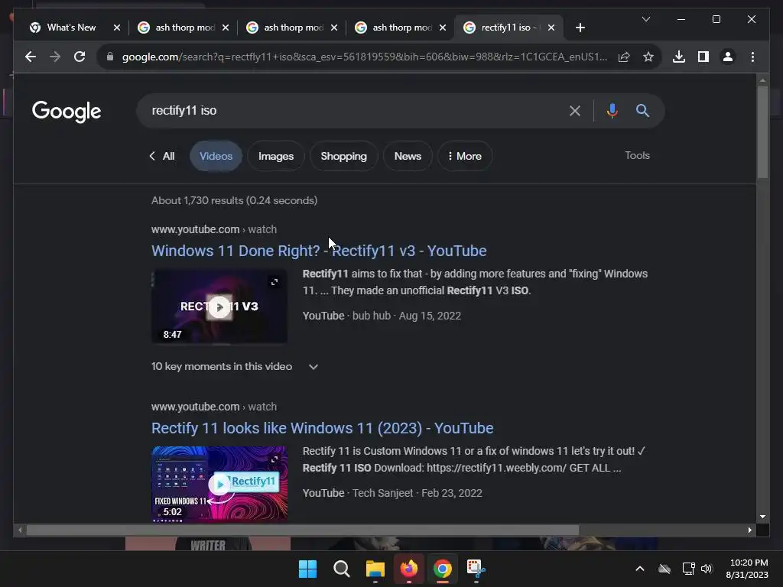Open the More filters dropdown
Screen dimensions: 783x587
(464, 156)
